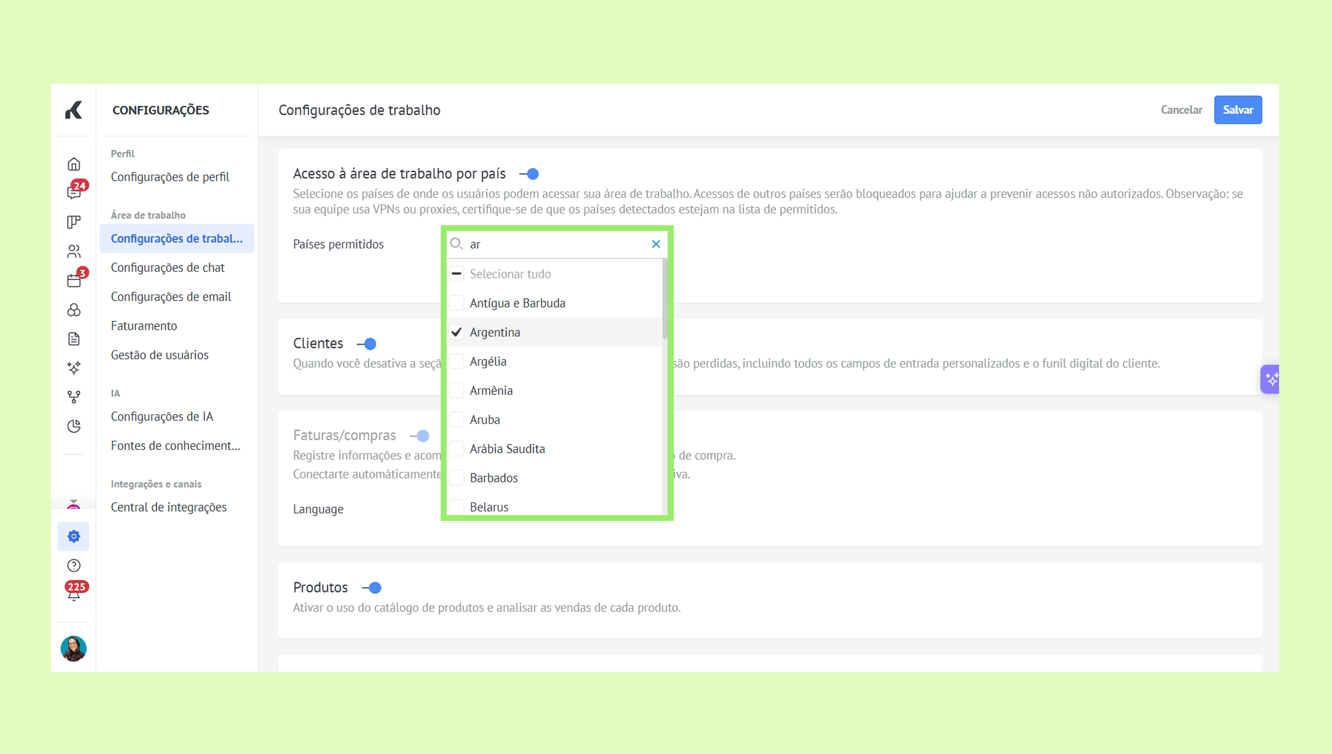Open the board pipeline icon

pos(73,222)
